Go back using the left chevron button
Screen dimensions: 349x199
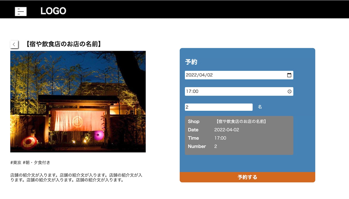pyautogui.click(x=14, y=44)
